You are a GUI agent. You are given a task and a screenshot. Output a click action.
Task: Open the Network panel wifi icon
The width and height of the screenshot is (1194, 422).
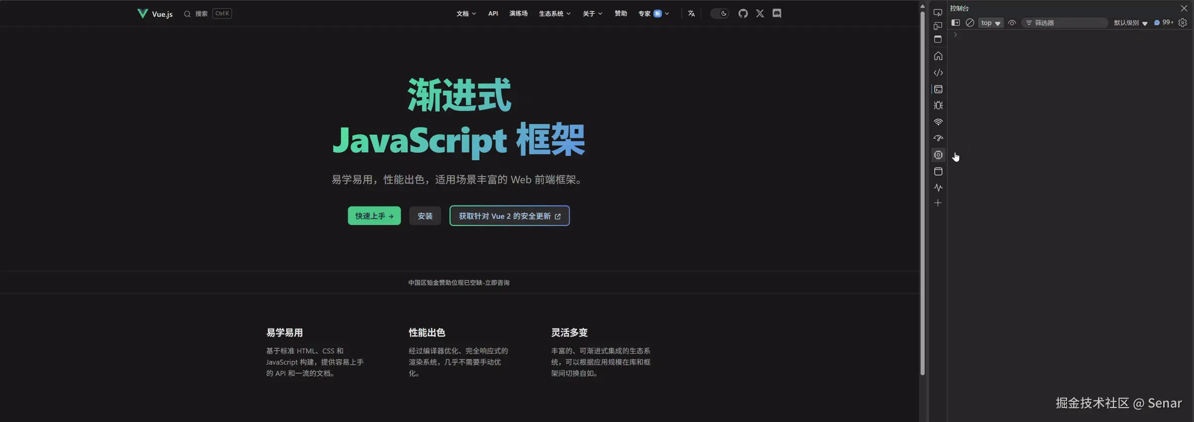[x=938, y=122]
